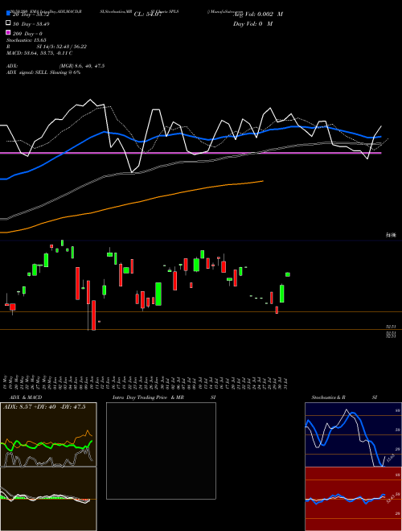Click the orange moving average curve

(x=131, y=204)
